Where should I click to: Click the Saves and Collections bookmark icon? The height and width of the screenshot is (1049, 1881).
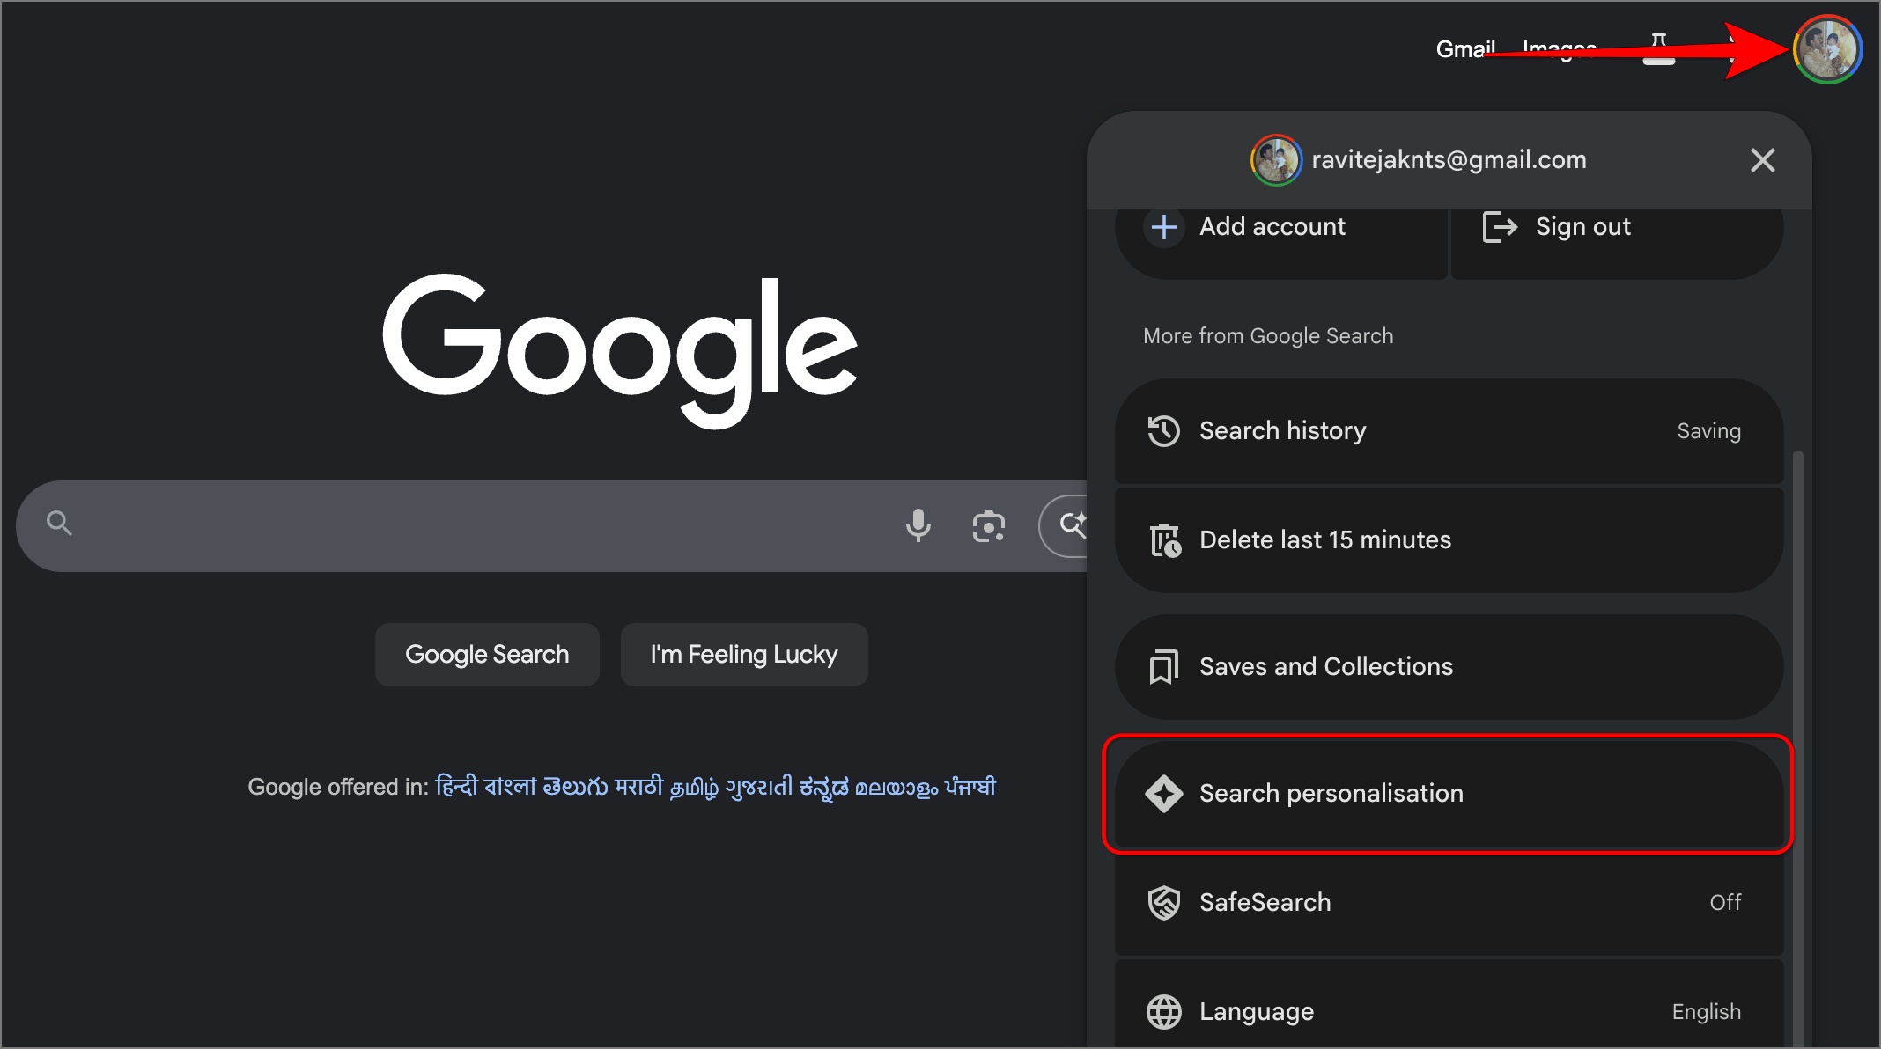[x=1165, y=666]
